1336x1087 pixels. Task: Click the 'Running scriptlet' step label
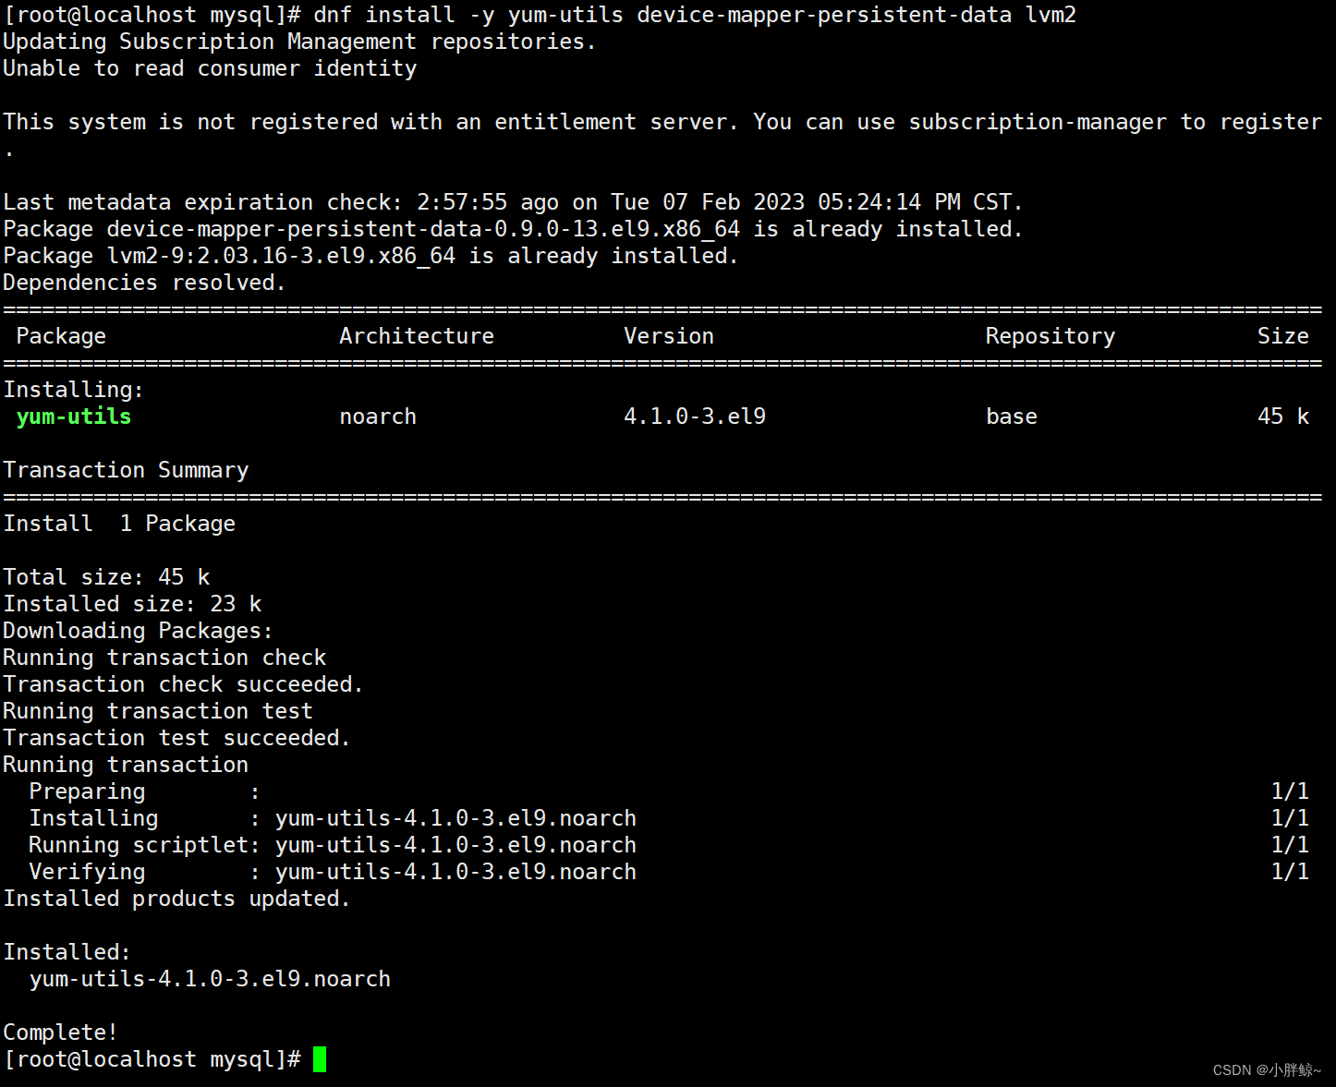click(139, 845)
